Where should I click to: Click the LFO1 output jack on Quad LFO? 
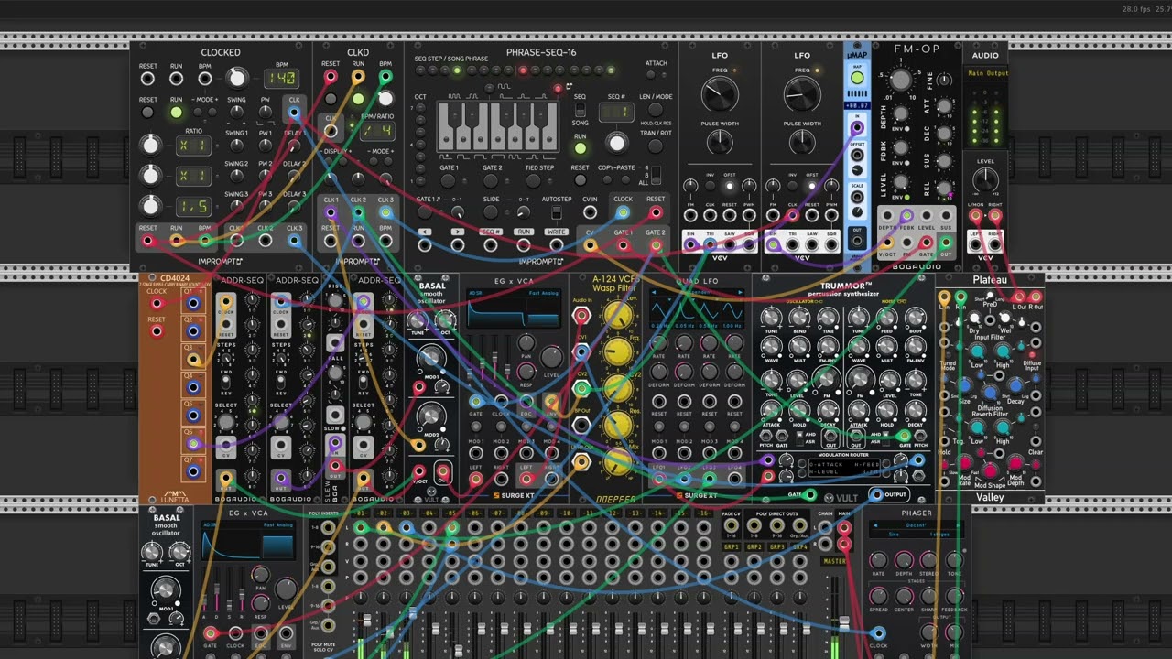pyautogui.click(x=658, y=479)
